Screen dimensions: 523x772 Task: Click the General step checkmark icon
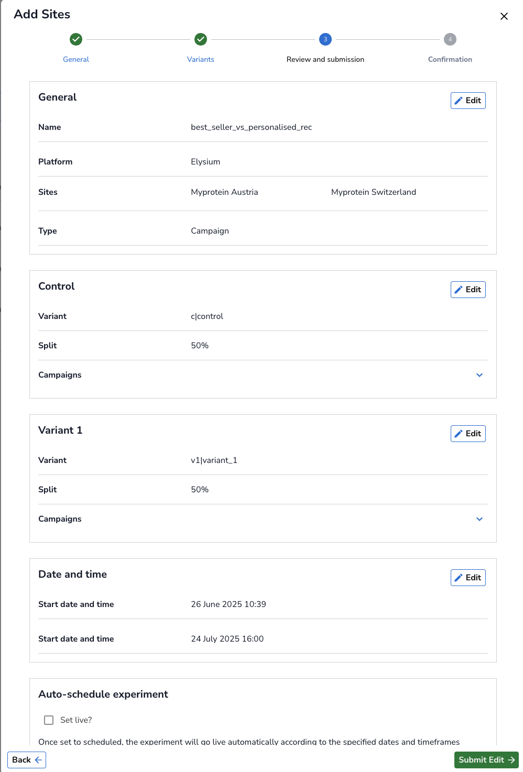tap(76, 39)
